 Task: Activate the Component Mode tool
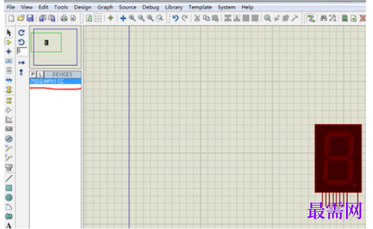[x=9, y=42]
